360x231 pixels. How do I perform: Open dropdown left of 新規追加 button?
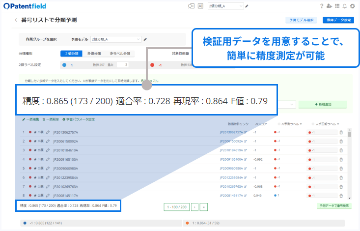286,105
